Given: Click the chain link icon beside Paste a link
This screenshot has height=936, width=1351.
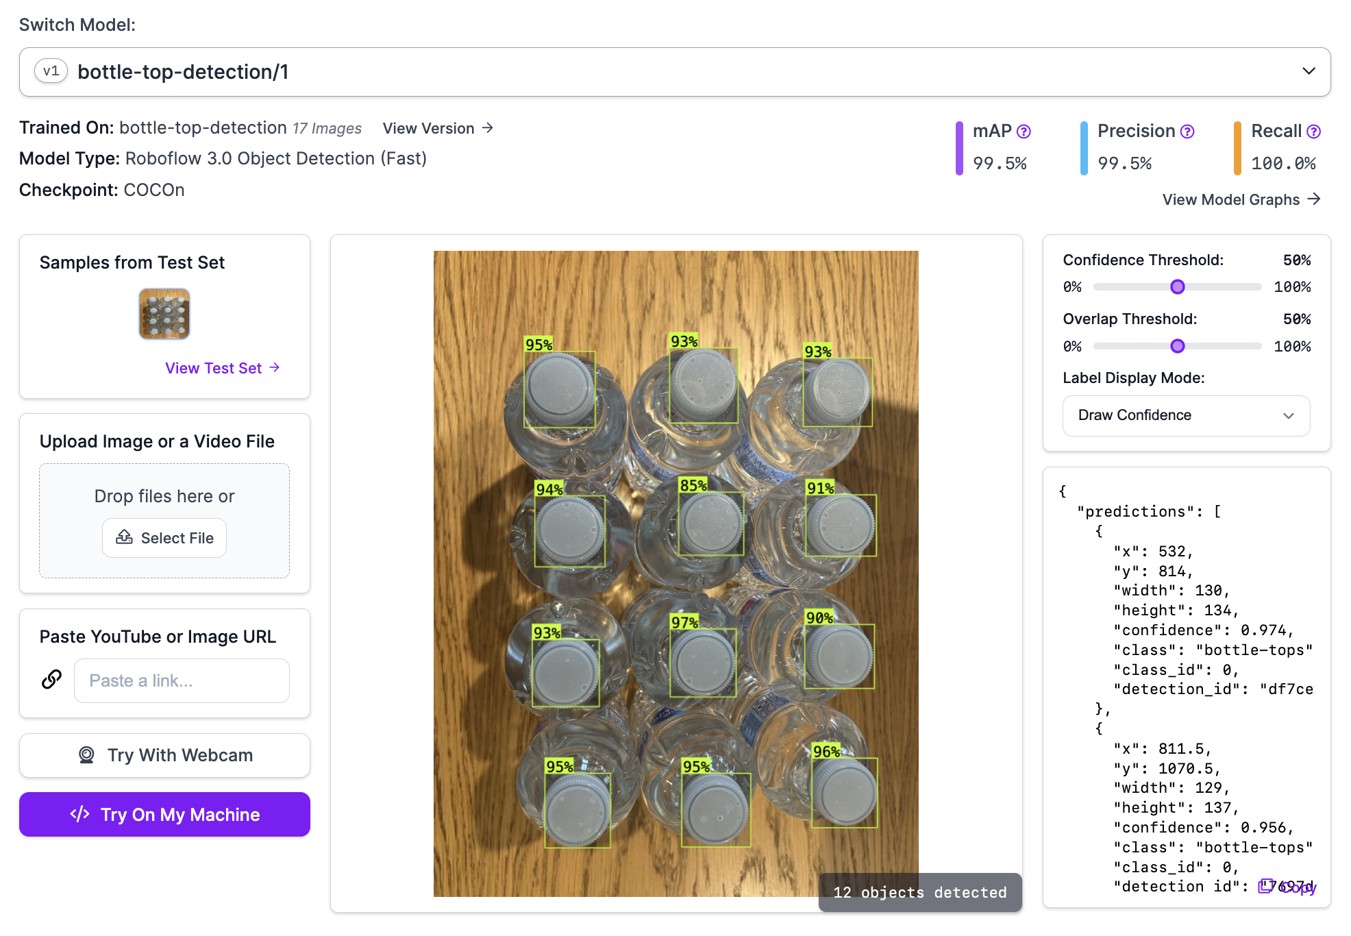Looking at the screenshot, I should (51, 680).
